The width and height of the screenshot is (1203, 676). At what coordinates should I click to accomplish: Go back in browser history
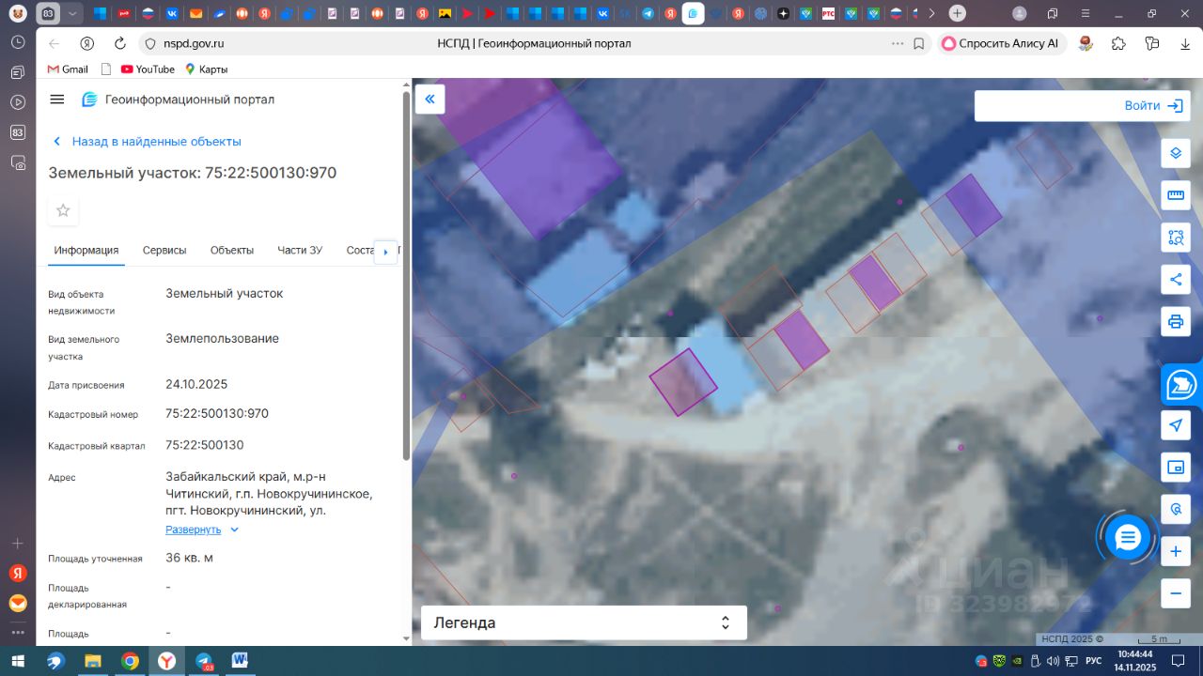click(54, 43)
